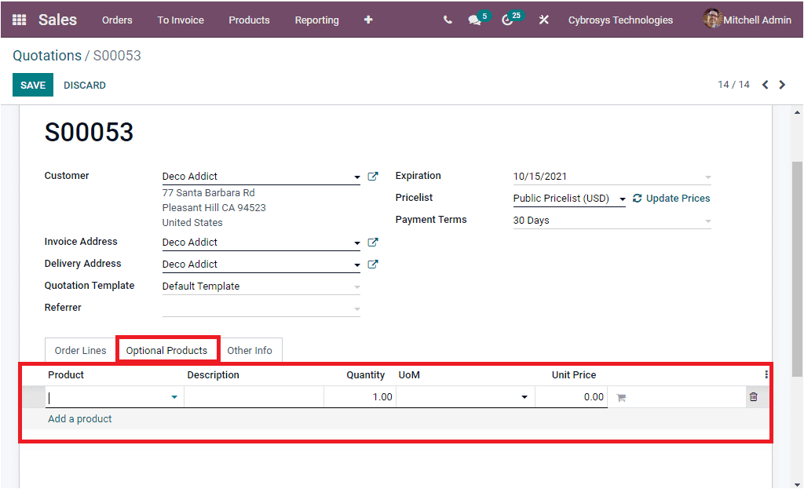Viewport: 804px width, 489px height.
Task: Open the conversations icon showing 5 messages
Action: pos(474,20)
